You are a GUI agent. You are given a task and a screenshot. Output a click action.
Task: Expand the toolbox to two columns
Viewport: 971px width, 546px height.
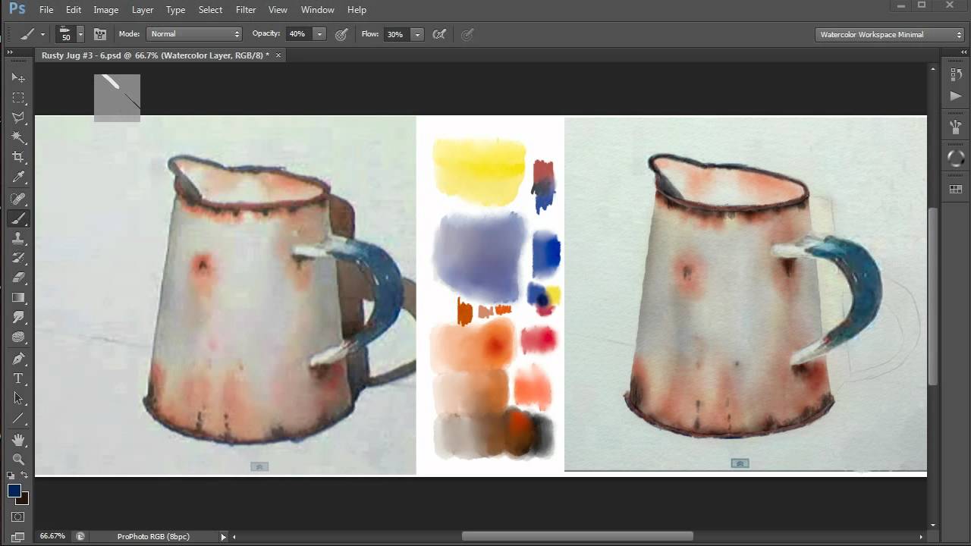point(11,52)
